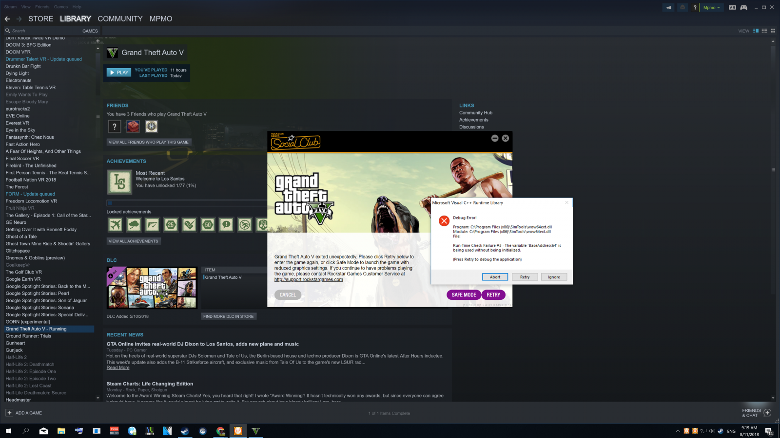The image size is (780, 438).
Task: Open the Windows notification center
Action: [x=769, y=431]
